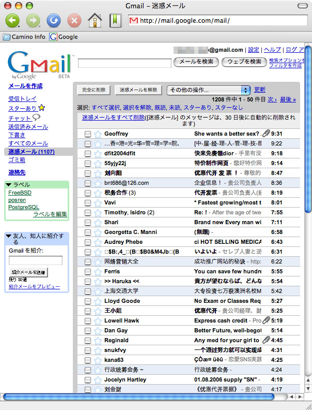Click the attachment paperclip on Geoffrey's message

(266, 134)
